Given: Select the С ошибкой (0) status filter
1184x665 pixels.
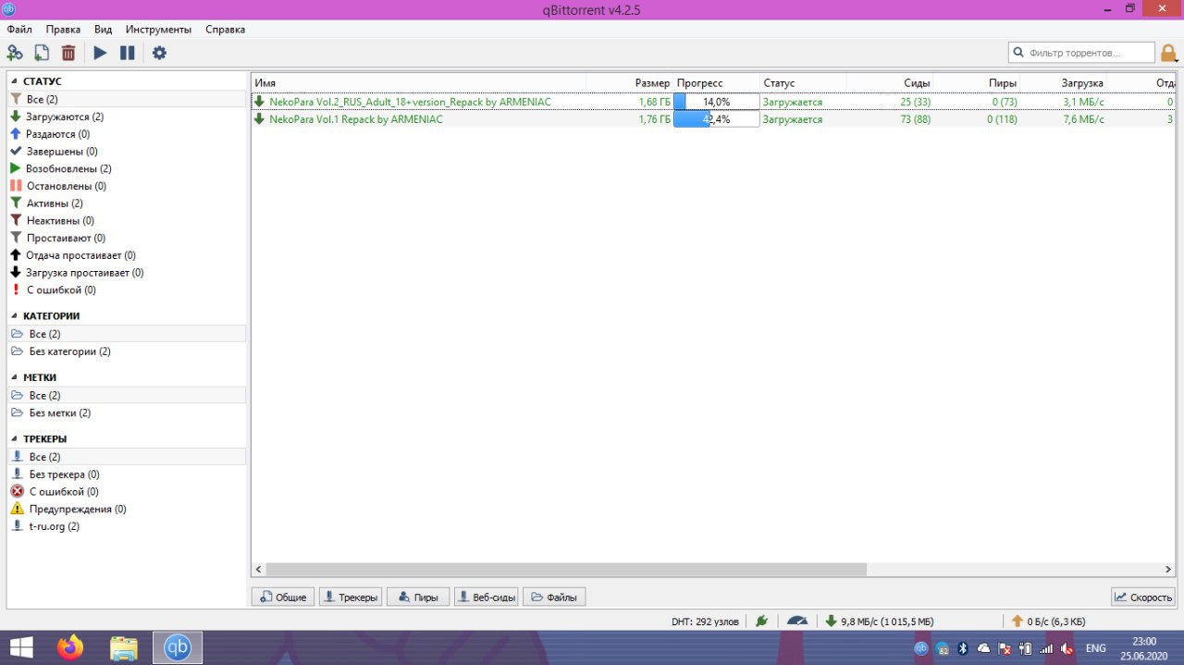Looking at the screenshot, I should click(x=127, y=290).
